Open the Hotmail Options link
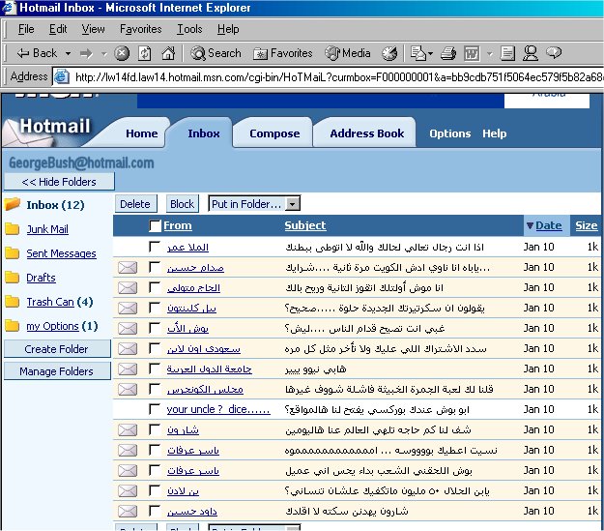The height and width of the screenshot is (531, 604). 450,133
